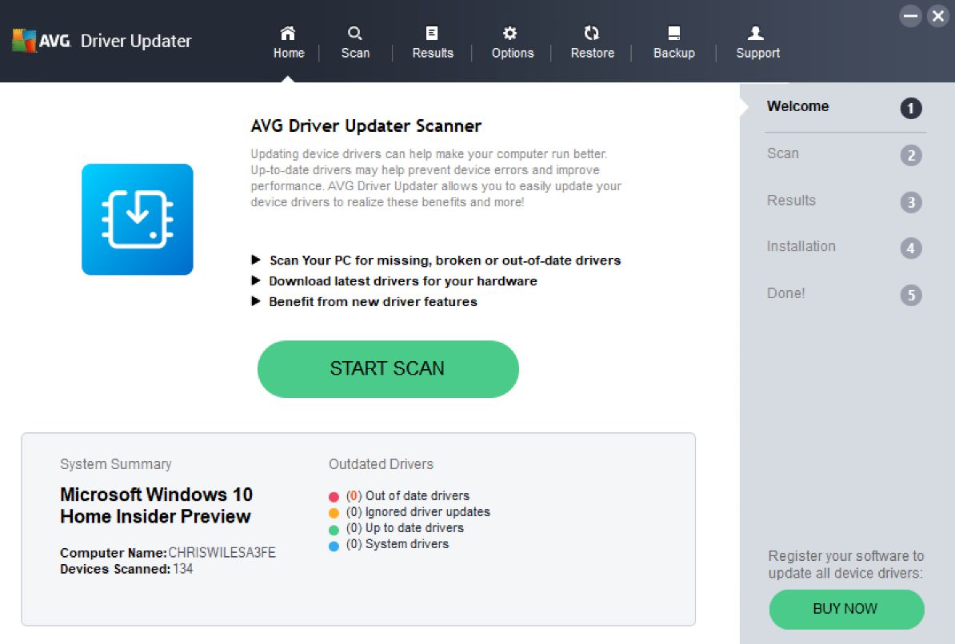Open the Restore tab label
The height and width of the screenshot is (644, 955).
(x=592, y=53)
